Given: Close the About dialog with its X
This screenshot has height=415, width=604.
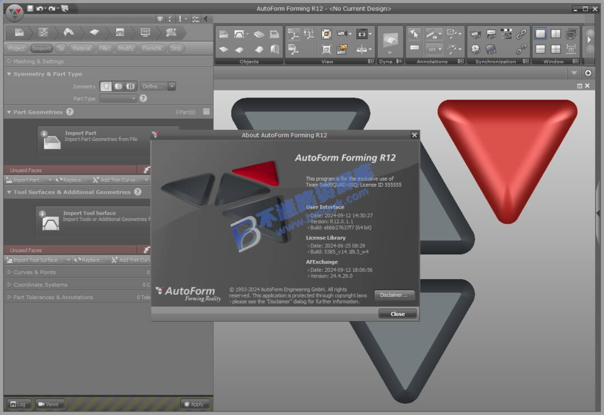Looking at the screenshot, I should click(414, 135).
